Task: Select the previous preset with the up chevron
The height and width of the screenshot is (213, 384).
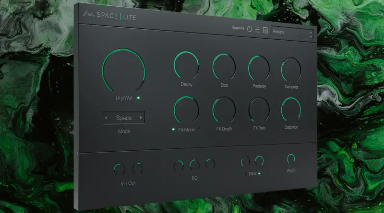Action: (x=311, y=32)
